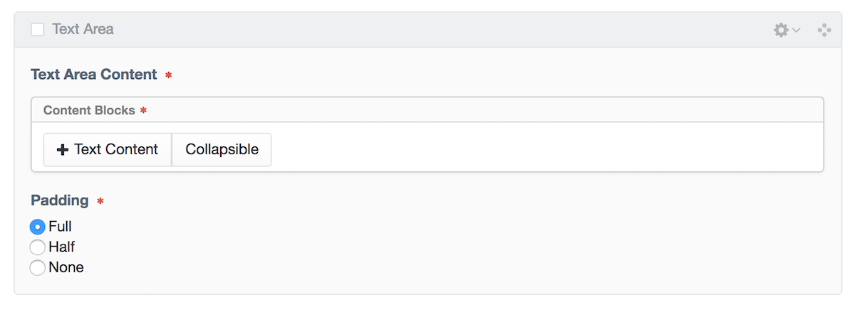Image resolution: width=855 pixels, height=312 pixels.
Task: Click the move handle icon in header
Action: (x=824, y=30)
